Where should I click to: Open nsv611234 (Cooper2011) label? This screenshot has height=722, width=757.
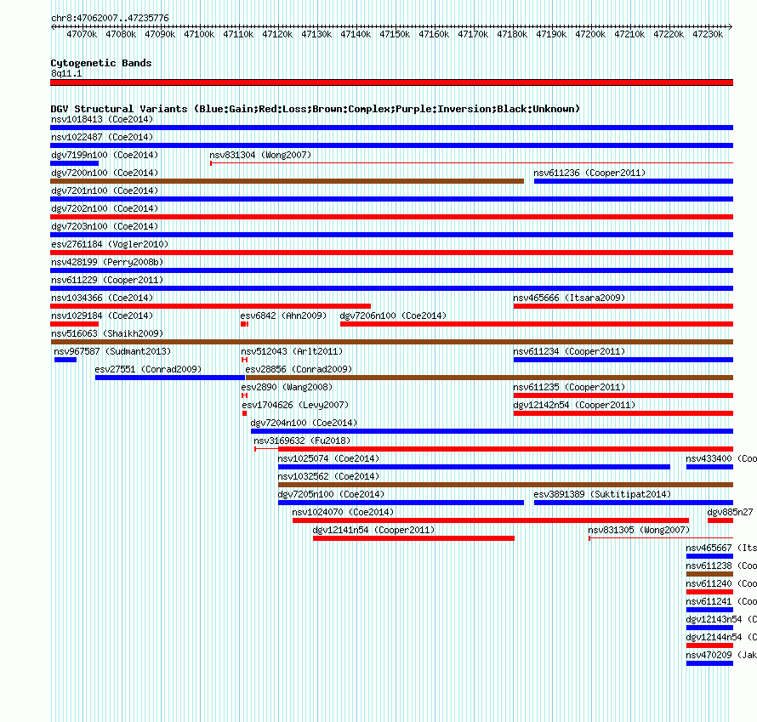[x=569, y=351]
